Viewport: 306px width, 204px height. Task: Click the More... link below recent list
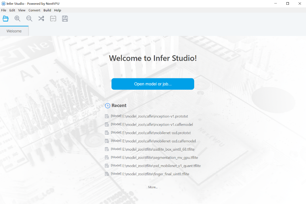point(153,187)
